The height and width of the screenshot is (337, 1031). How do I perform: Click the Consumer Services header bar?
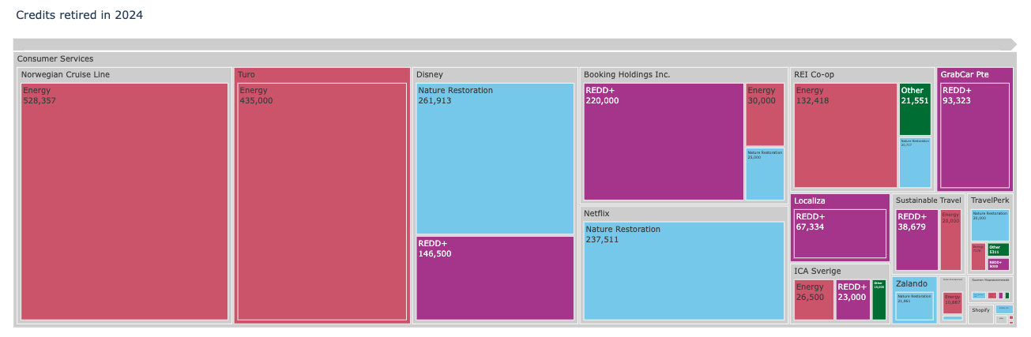click(x=514, y=59)
